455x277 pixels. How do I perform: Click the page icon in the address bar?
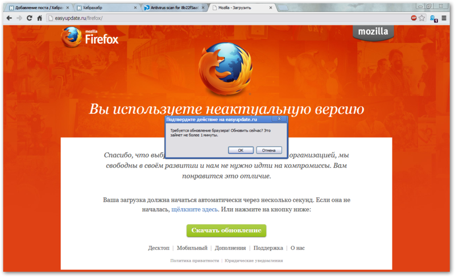pyautogui.click(x=51, y=18)
